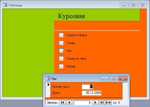Open the Товар table button
The width and height of the screenshot is (150, 107).
61,43
